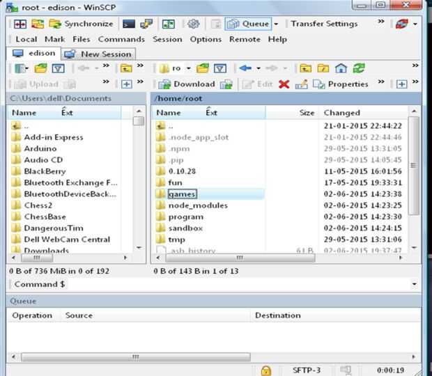The height and width of the screenshot is (376, 432).
Task: Select the node_modules remote folder
Action: (x=198, y=205)
